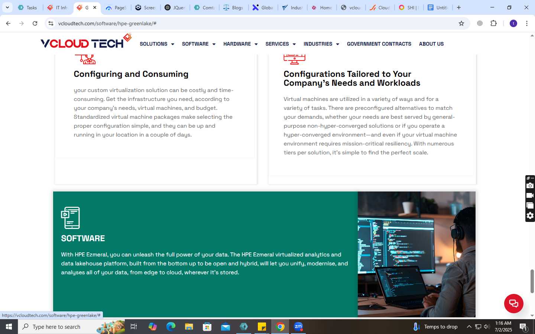Screen dimensions: 535x334
Task: Click the red computer icon above Configurations heading
Action: point(294,59)
